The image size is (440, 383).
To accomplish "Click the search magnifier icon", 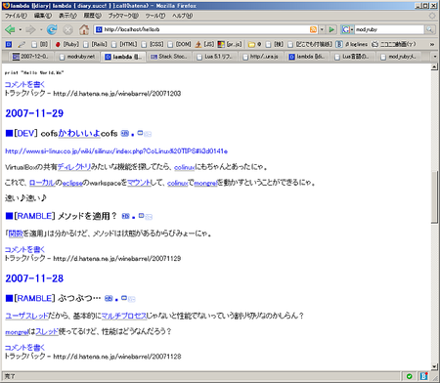I will click(430, 29).
